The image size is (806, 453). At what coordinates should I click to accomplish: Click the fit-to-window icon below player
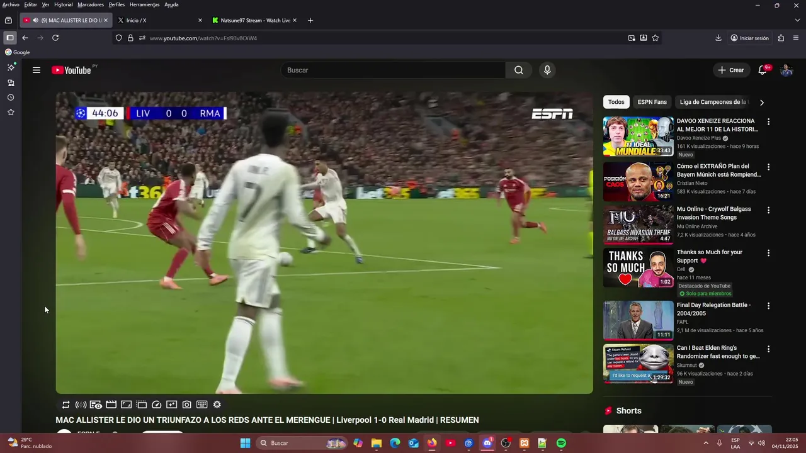pyautogui.click(x=126, y=405)
